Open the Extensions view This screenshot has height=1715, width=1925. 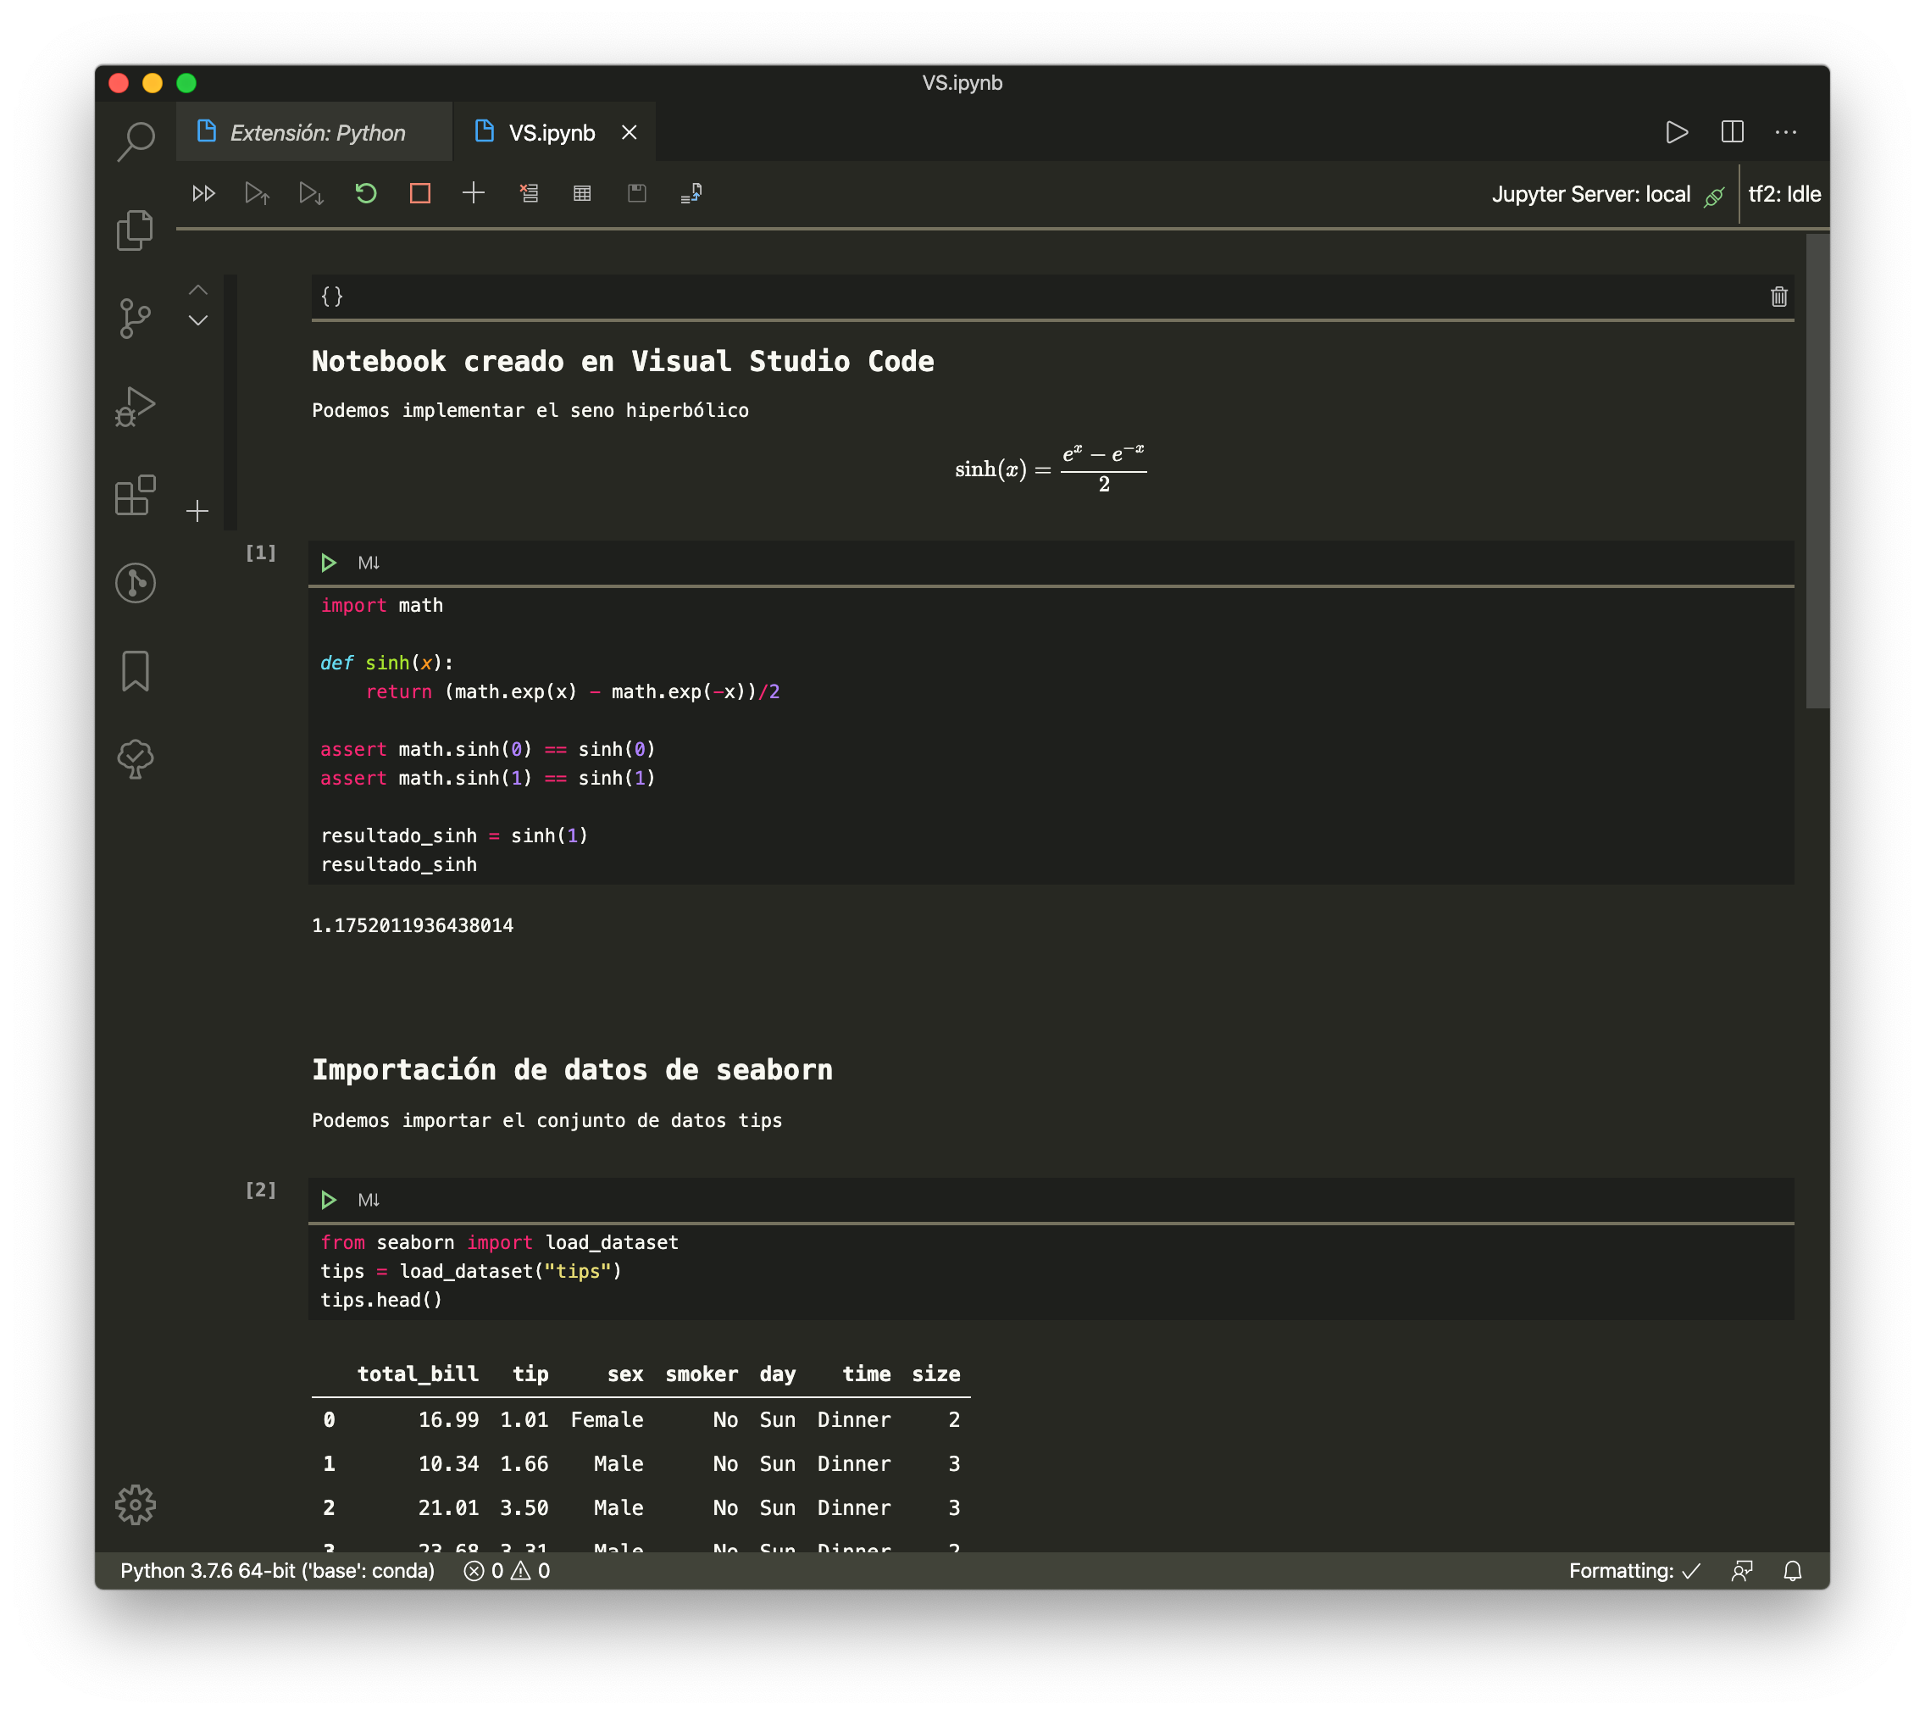136,495
